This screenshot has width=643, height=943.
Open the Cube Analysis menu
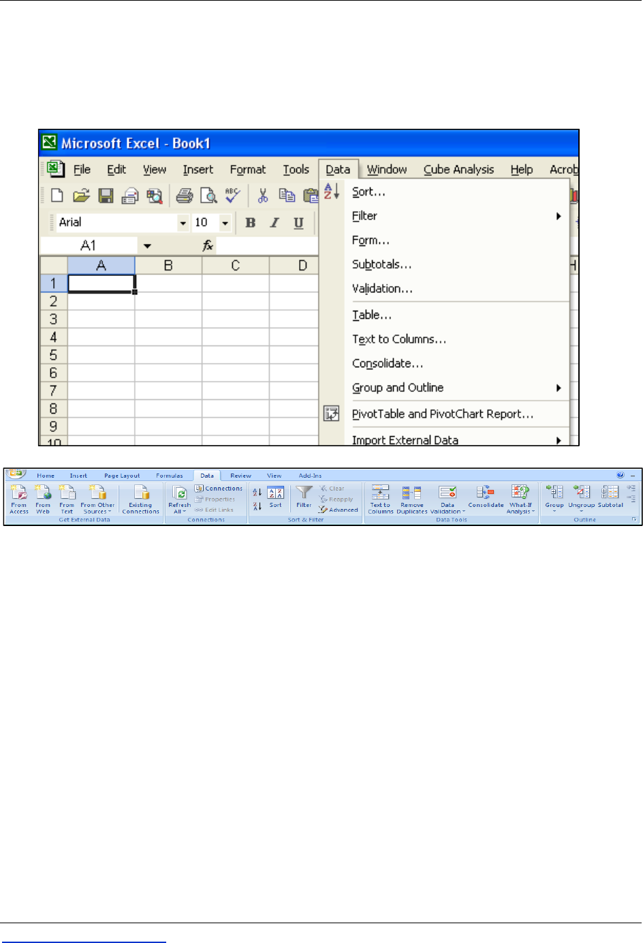coord(459,170)
